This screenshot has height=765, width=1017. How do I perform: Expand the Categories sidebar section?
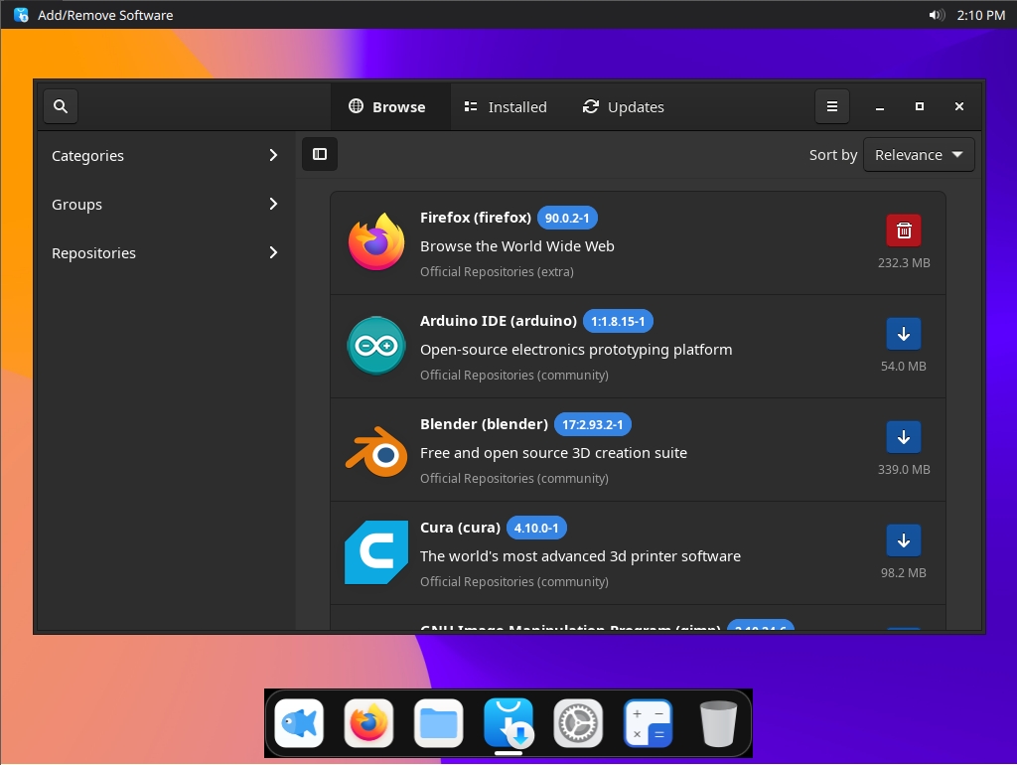coord(165,156)
